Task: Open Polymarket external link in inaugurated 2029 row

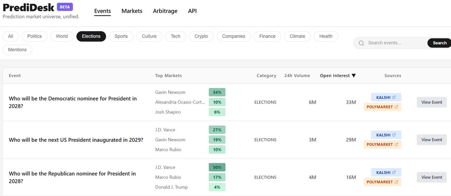Action: point(382,144)
